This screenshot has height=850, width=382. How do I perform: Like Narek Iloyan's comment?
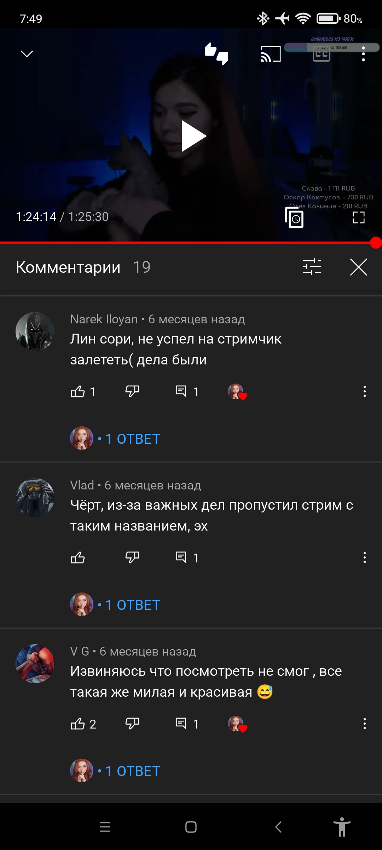pyautogui.click(x=78, y=392)
